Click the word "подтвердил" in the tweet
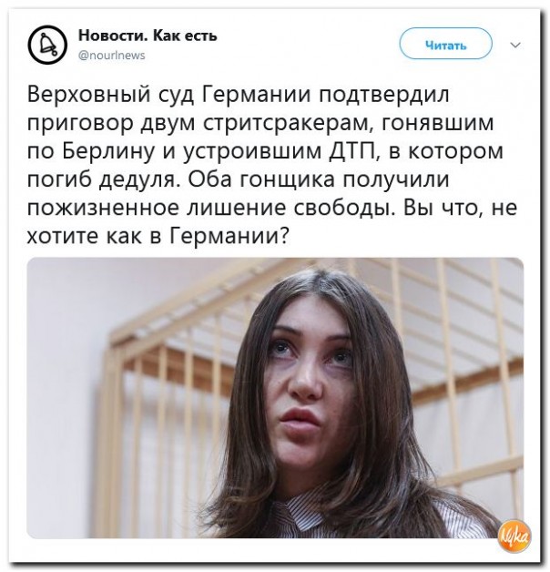Viewport: 550px width, 572px height. click(x=384, y=96)
